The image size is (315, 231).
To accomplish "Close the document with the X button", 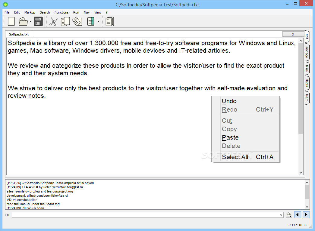I will [293, 34].
